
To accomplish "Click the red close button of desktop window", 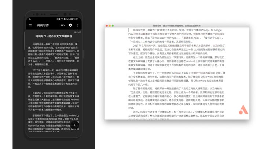I will [x=107, y=26].
